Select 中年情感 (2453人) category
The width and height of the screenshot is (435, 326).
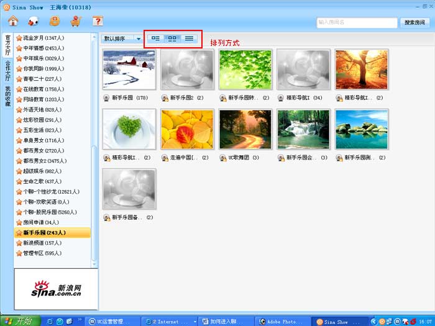(52, 48)
